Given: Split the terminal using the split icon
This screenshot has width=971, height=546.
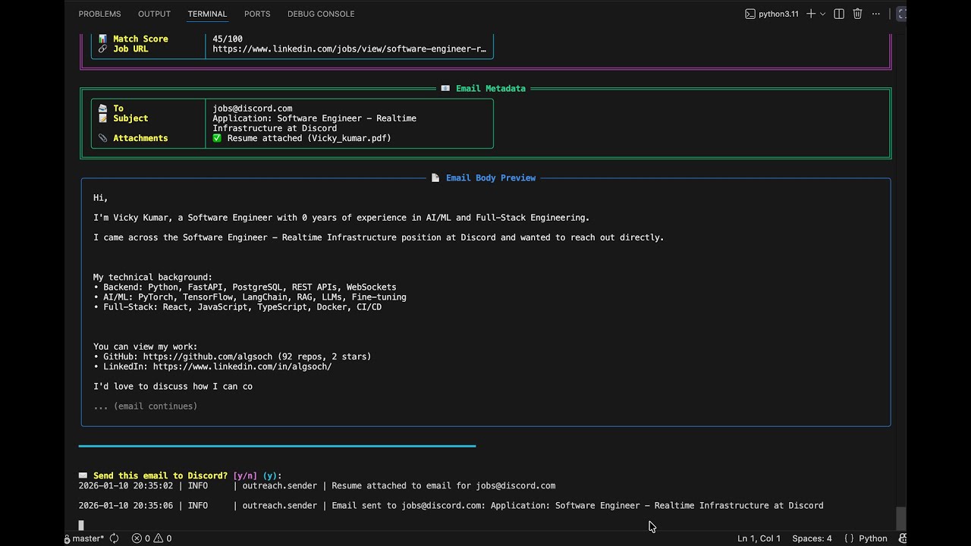Looking at the screenshot, I should (838, 14).
